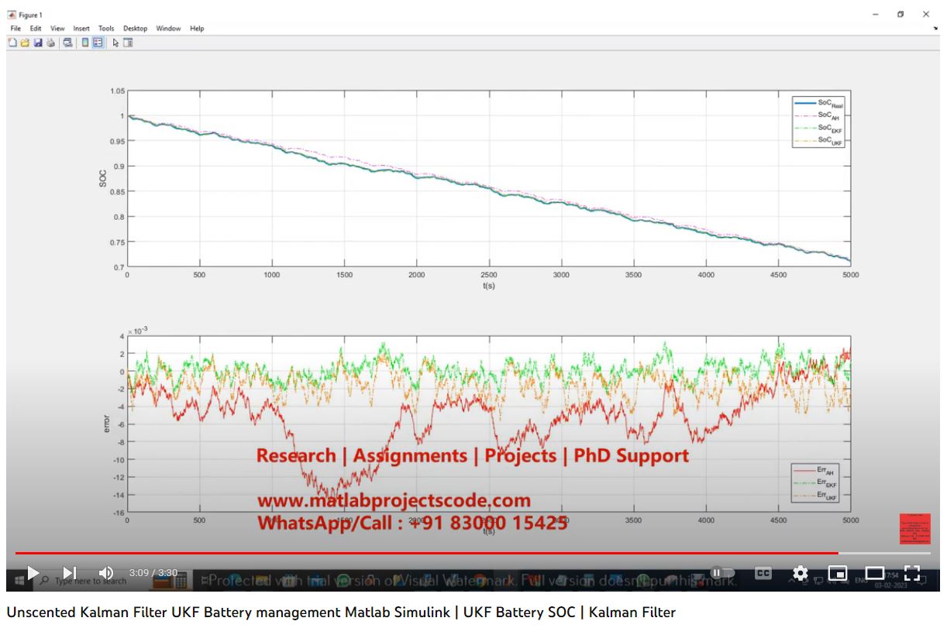Click the Figure 1 window title
Viewport: 947px width, 628px height.
click(x=30, y=15)
